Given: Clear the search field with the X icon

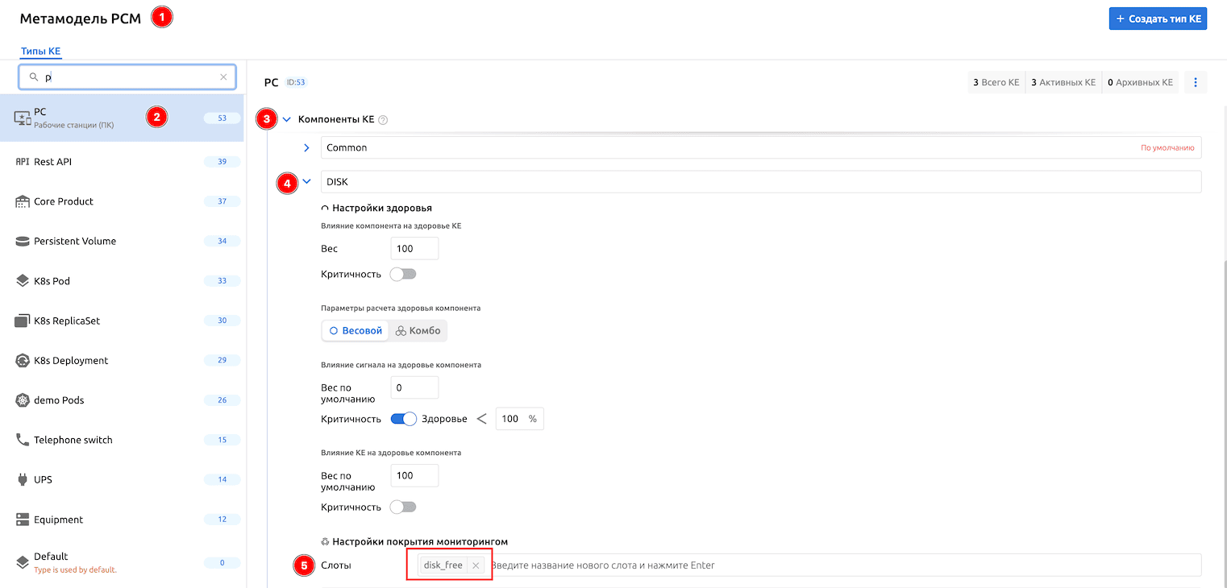Looking at the screenshot, I should 223,77.
